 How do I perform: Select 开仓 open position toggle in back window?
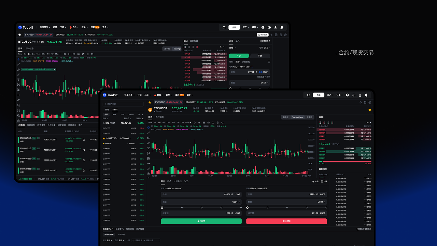(239, 56)
